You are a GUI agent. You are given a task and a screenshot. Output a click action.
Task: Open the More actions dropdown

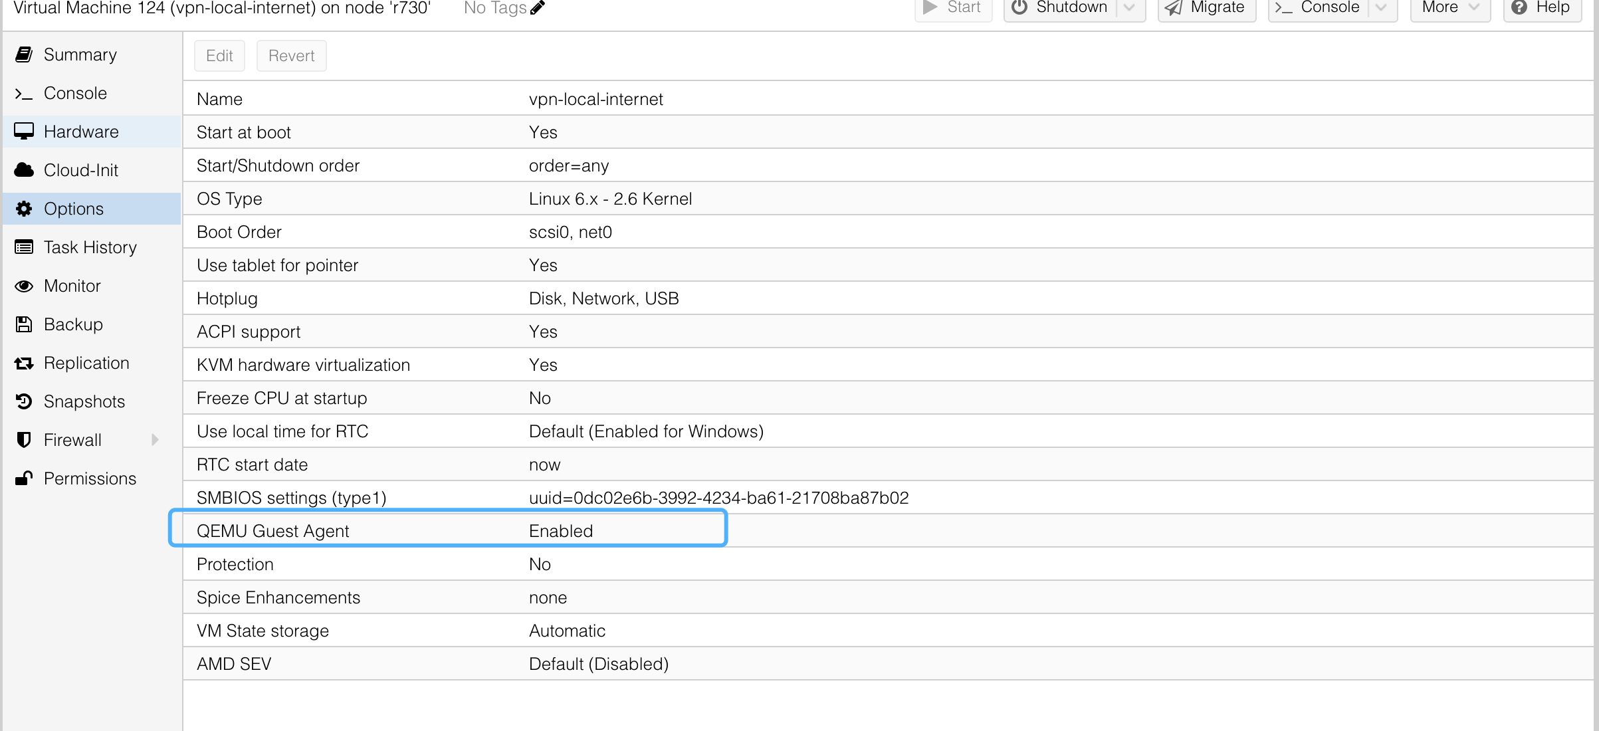coord(1449,8)
